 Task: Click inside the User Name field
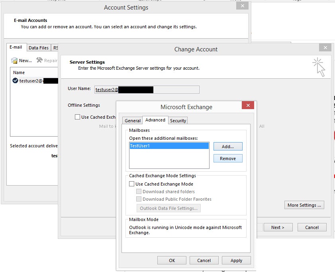[147, 89]
